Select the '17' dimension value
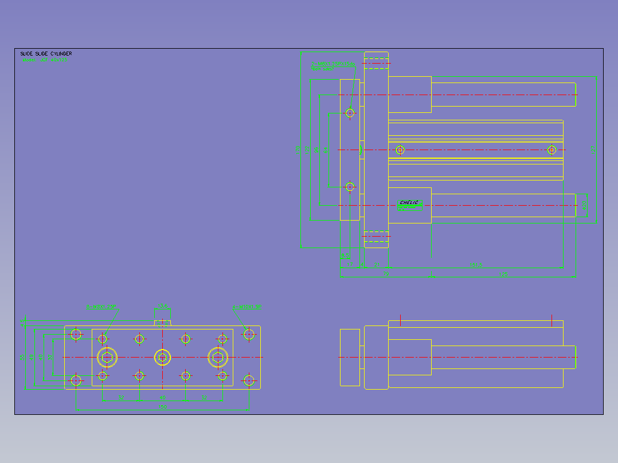The width and height of the screenshot is (618, 463). click(350, 265)
